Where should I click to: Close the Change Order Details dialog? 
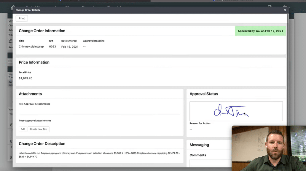click(x=285, y=10)
